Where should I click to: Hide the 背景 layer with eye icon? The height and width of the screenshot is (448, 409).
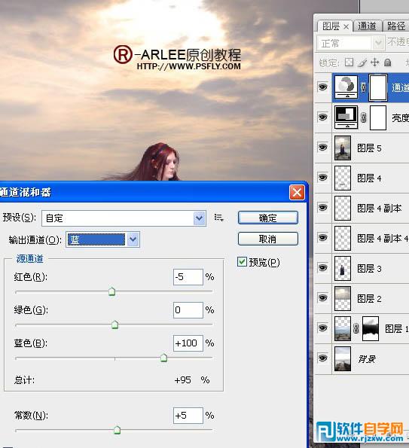click(322, 358)
